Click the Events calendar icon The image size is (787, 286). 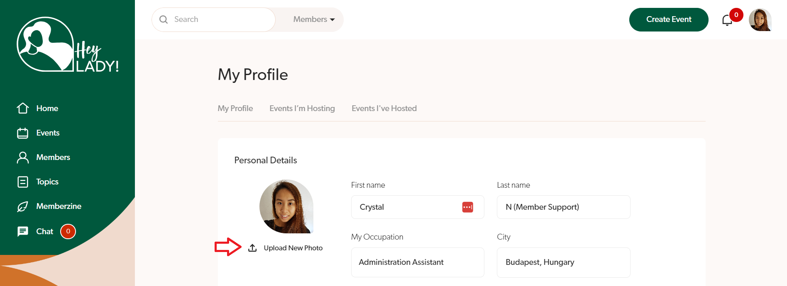click(x=23, y=133)
